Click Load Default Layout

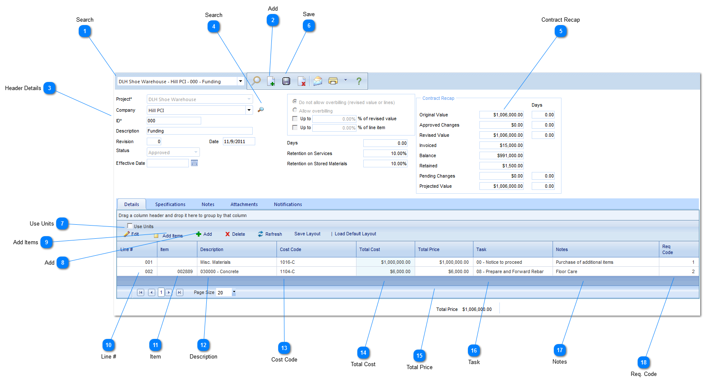[355, 234]
